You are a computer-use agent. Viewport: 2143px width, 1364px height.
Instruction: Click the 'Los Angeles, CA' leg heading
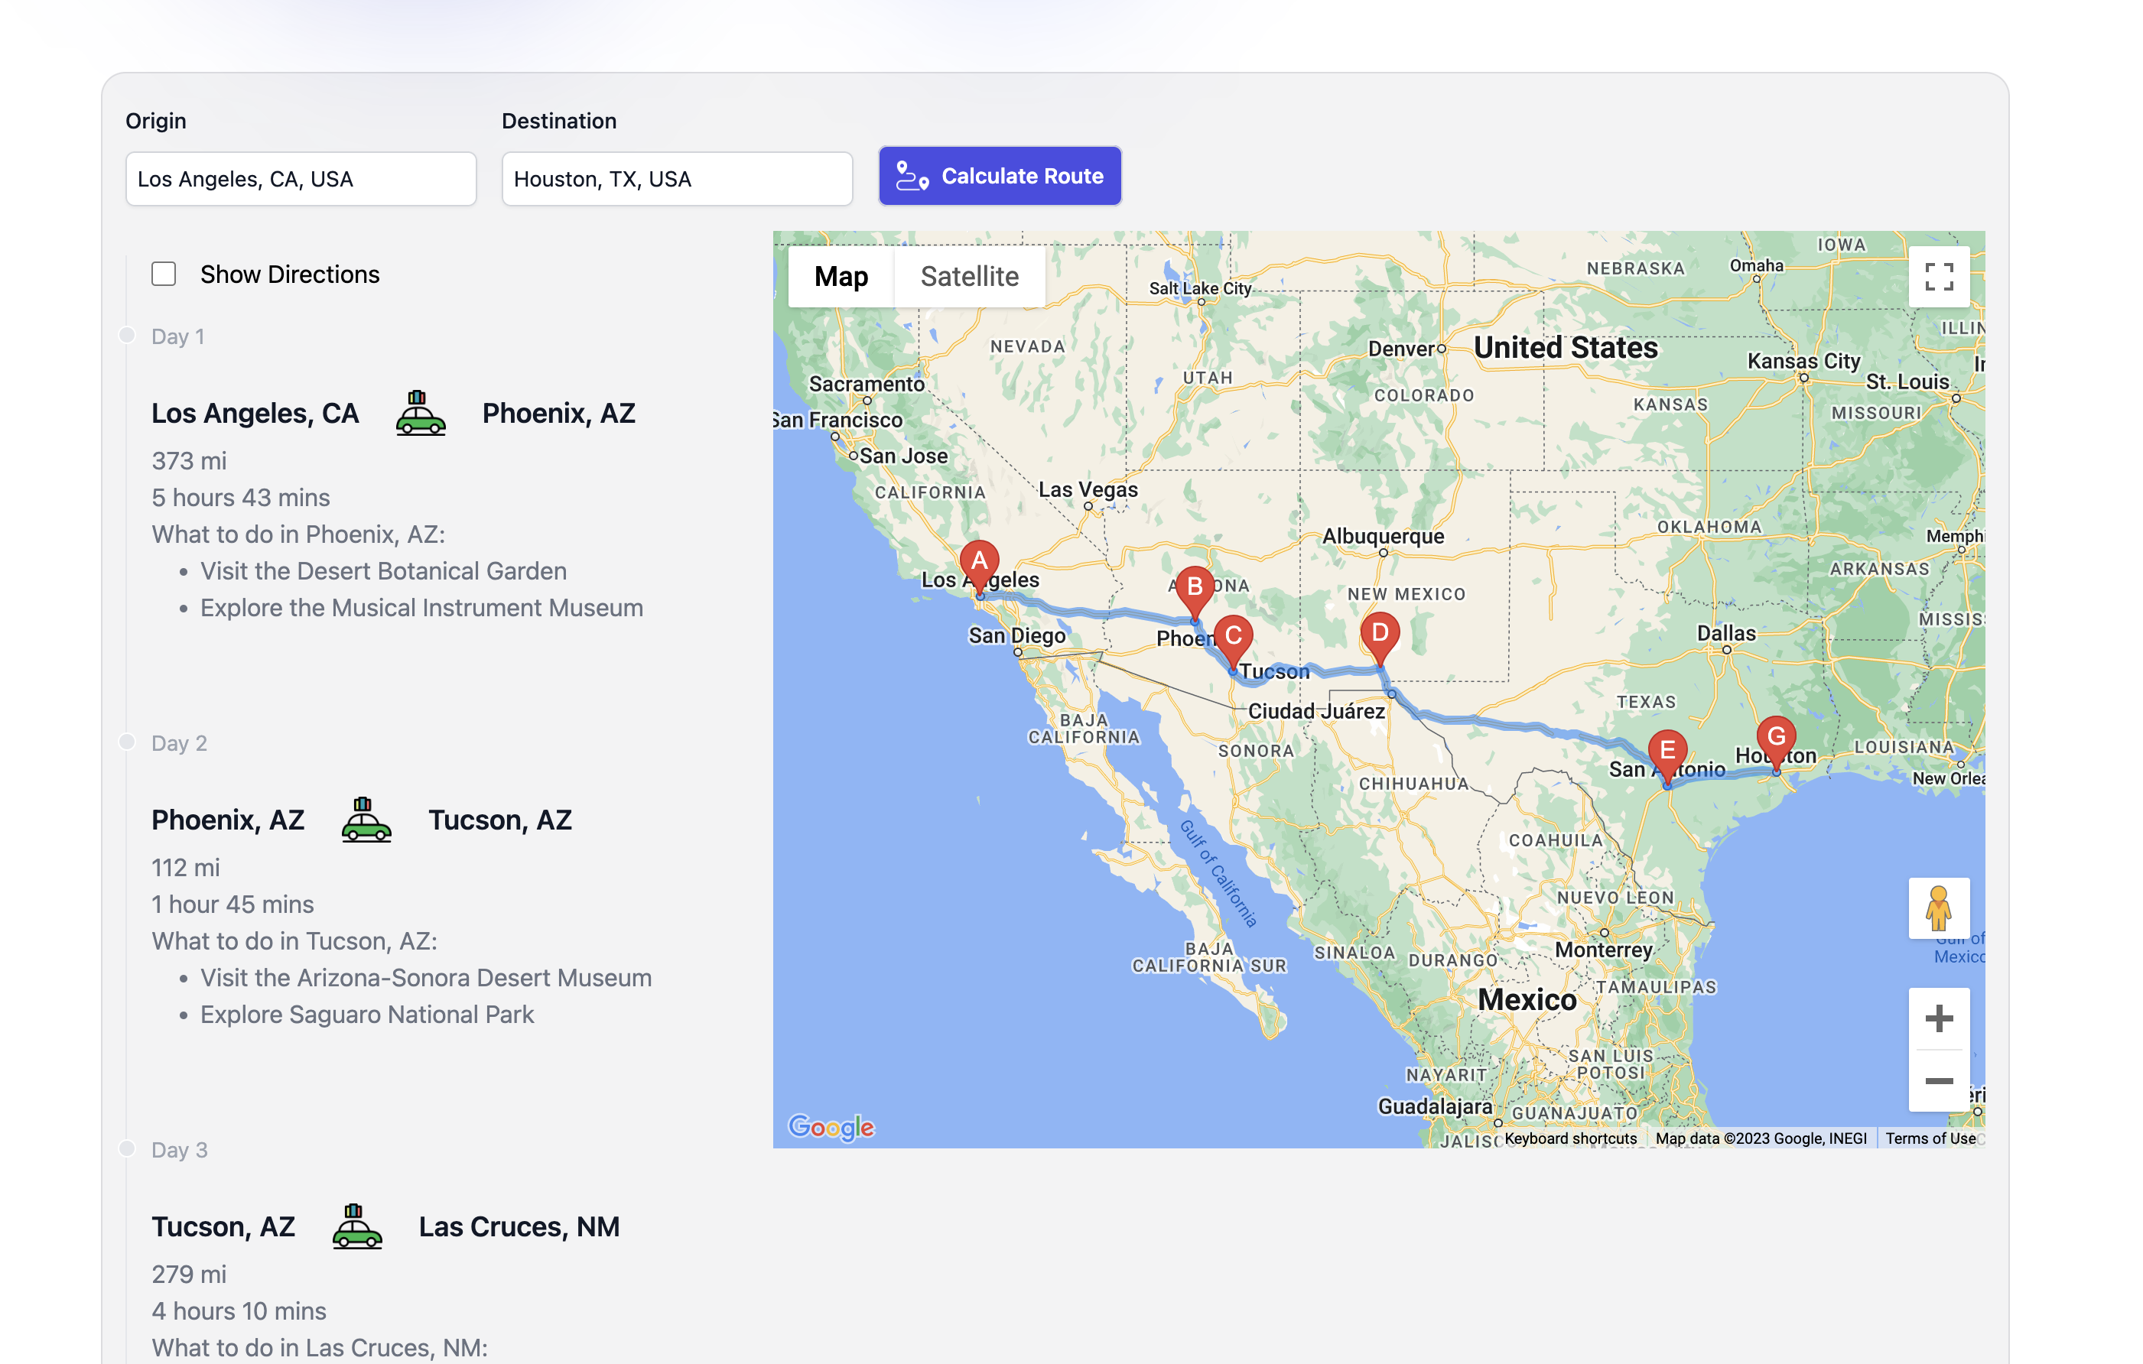(255, 413)
